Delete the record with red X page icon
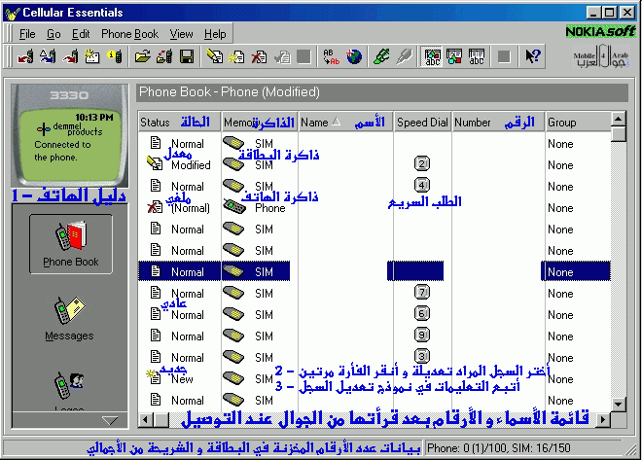The height and width of the screenshot is (460, 642). 259,56
